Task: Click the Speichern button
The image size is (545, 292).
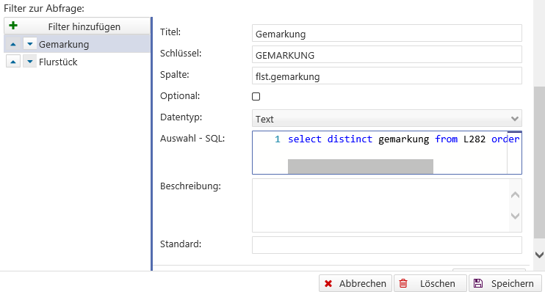Action: coord(505,283)
